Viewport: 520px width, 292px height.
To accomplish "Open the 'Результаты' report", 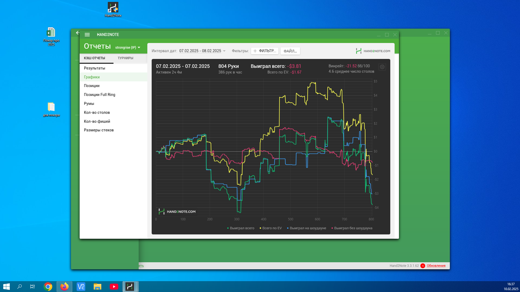I will tap(113, 68).
